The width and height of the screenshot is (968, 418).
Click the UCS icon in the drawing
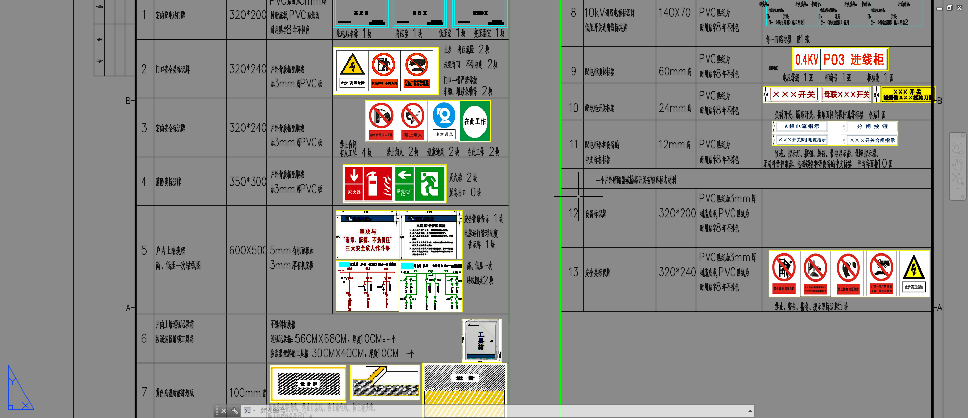pos(20,388)
